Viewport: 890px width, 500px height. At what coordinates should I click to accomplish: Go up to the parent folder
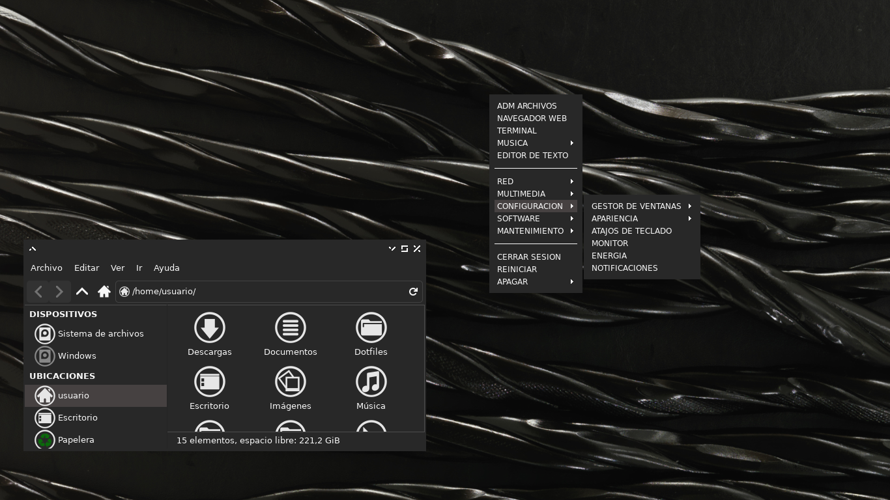(x=82, y=292)
